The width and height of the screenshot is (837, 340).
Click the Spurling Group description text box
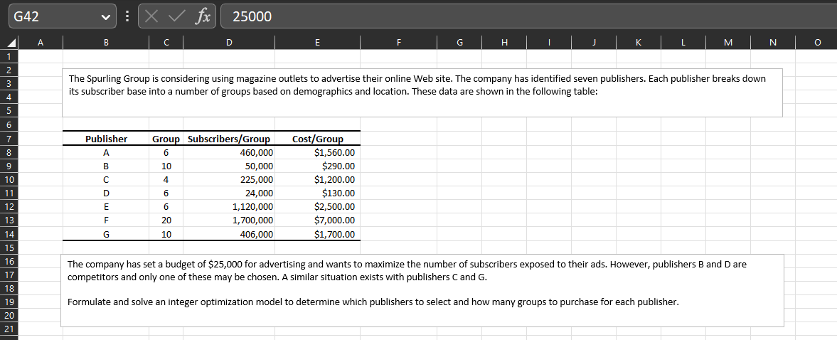coord(422,92)
